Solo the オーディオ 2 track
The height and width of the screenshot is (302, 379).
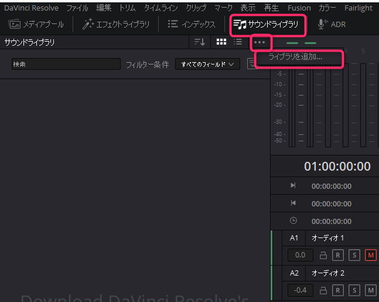point(354,290)
